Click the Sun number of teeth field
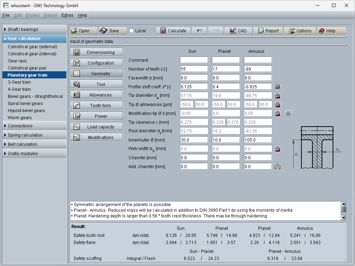The width and height of the screenshot is (355, 266). point(194,69)
